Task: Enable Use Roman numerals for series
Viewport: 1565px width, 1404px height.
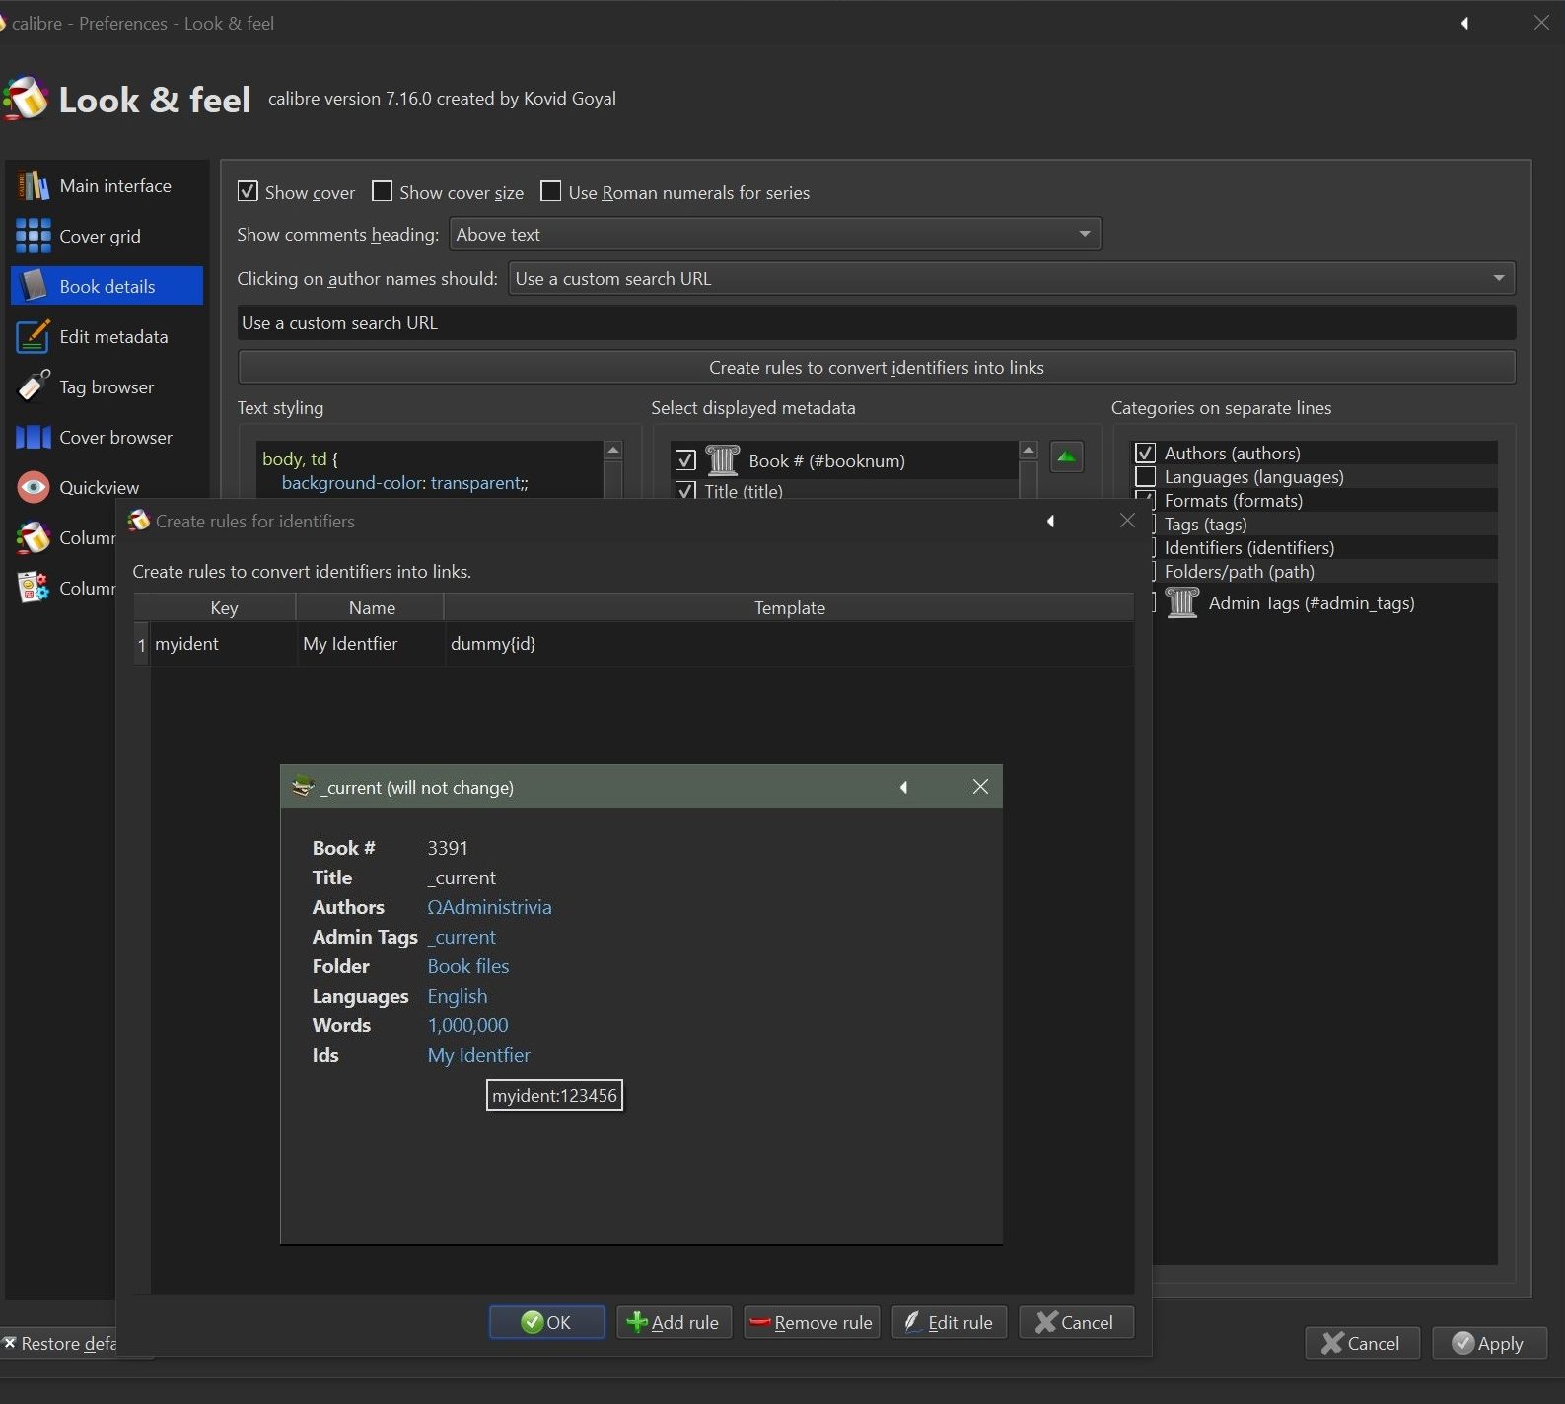Action: pos(551,191)
